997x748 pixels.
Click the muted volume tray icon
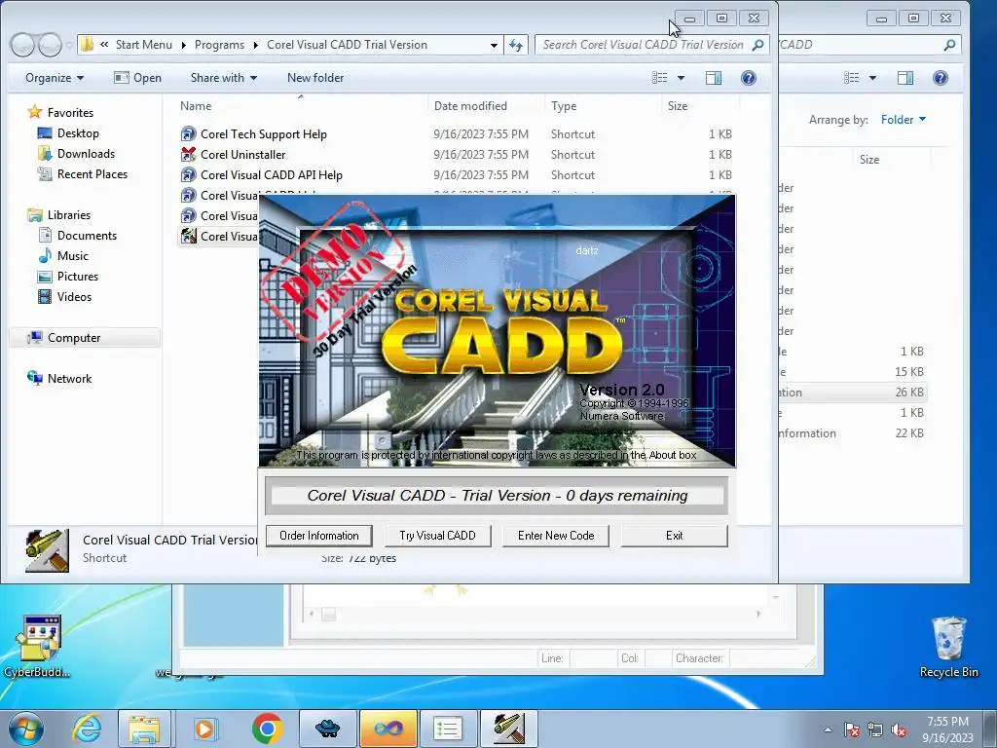point(899,730)
